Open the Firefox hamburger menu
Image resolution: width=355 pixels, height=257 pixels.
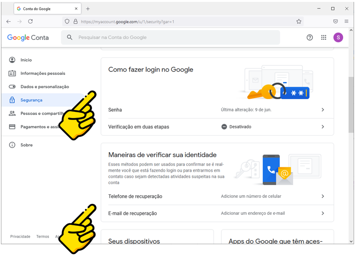[x=346, y=21]
